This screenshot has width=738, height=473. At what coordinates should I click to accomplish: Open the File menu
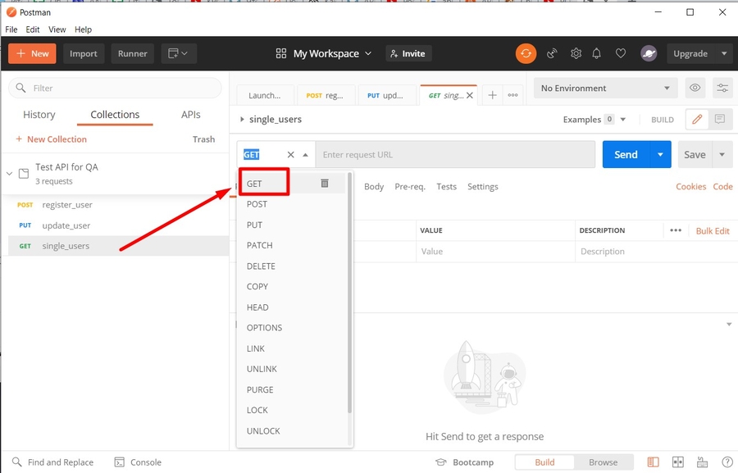pyautogui.click(x=11, y=29)
